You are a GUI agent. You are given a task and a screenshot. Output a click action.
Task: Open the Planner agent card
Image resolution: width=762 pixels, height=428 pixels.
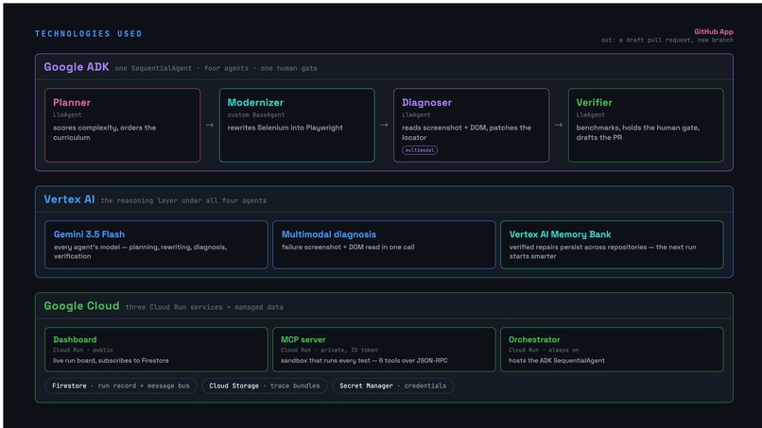123,125
